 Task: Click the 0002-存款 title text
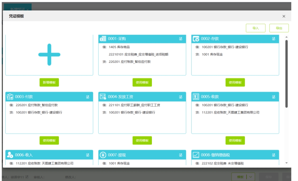click(x=210, y=39)
